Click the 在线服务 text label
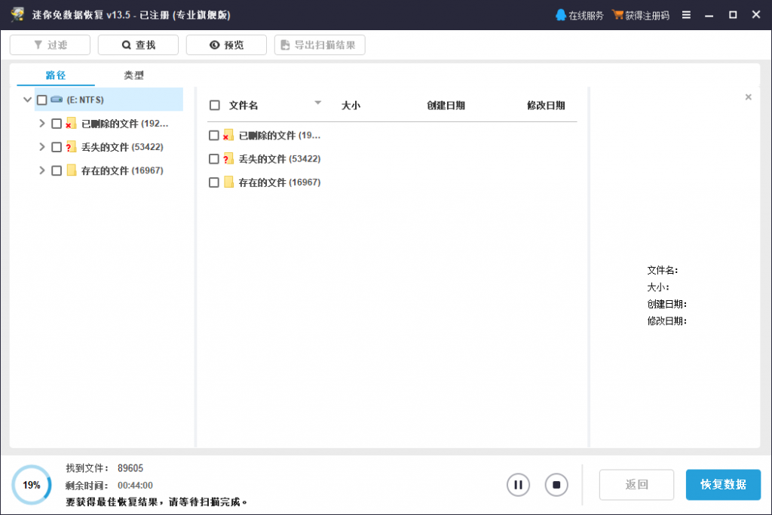 pos(585,16)
